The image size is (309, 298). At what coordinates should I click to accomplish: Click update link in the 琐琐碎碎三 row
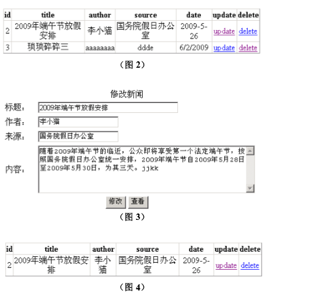(x=224, y=48)
